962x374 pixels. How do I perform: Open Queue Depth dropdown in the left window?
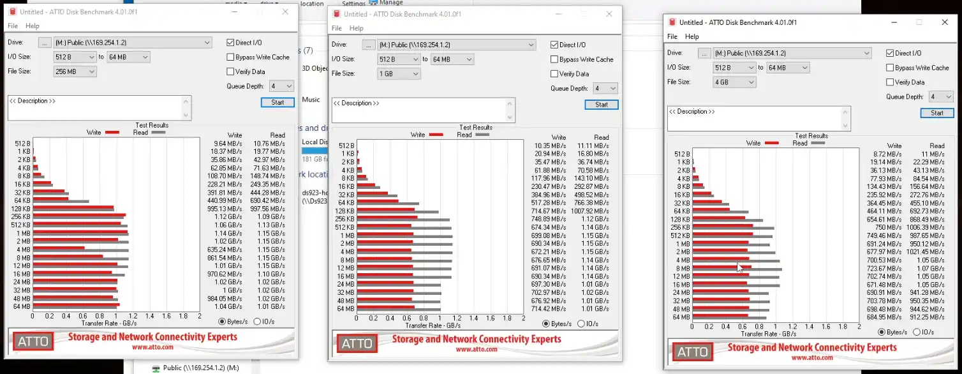pos(281,86)
